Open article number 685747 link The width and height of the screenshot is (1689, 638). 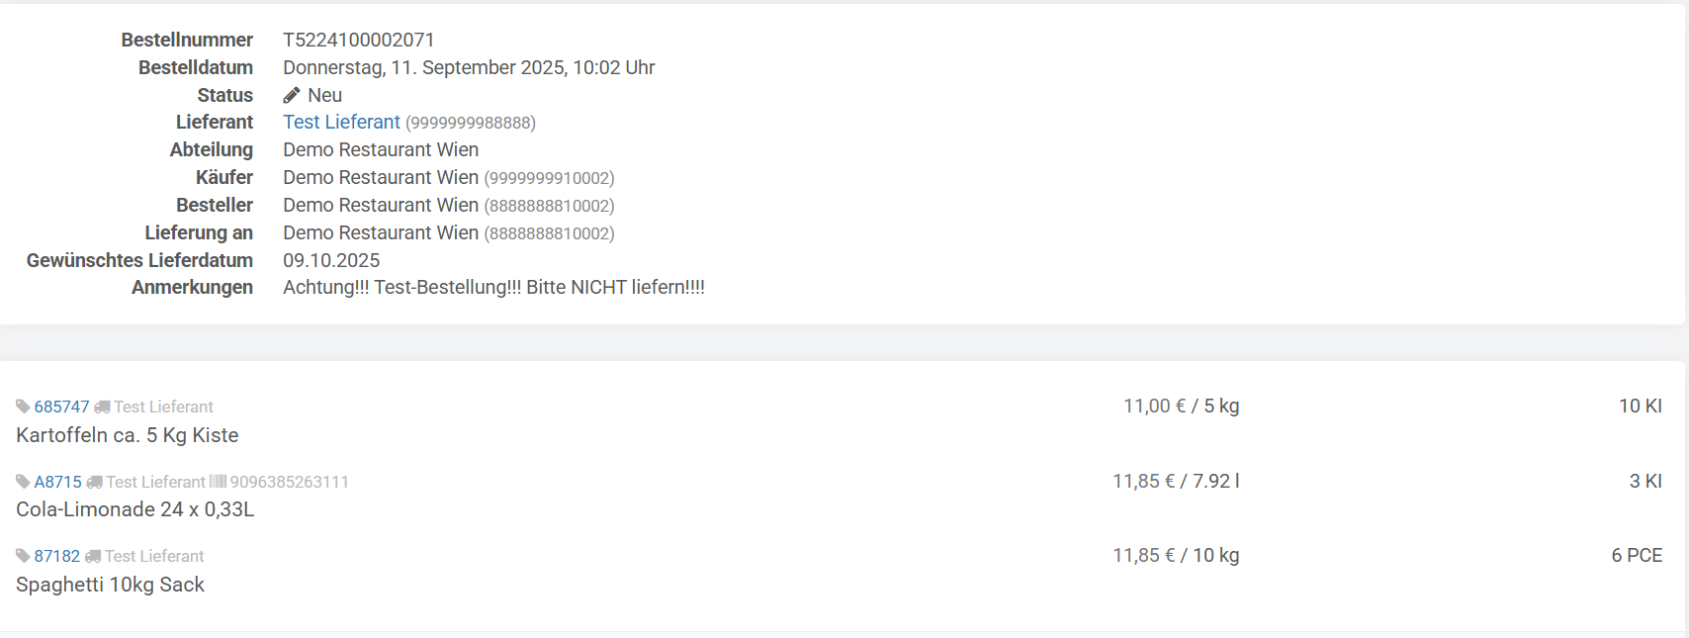pos(61,407)
